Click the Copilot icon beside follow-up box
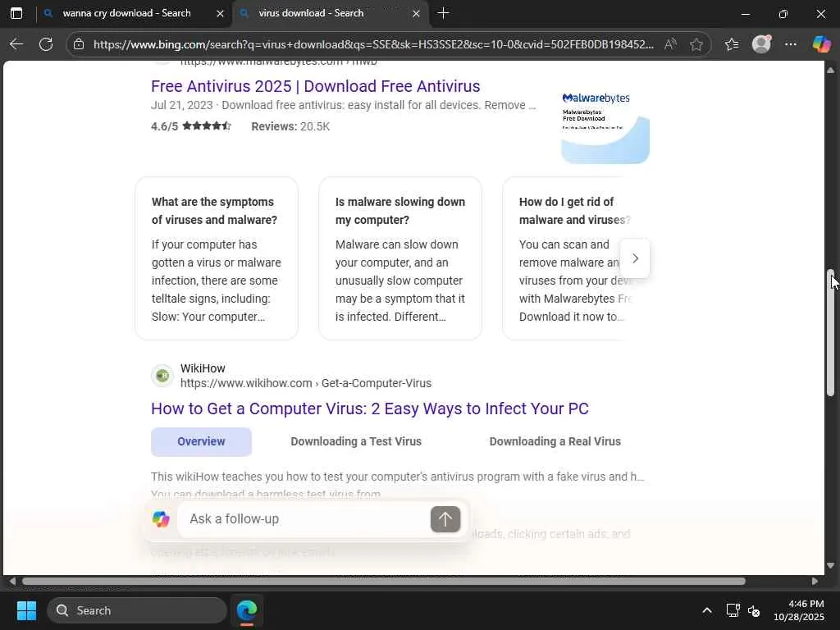The width and height of the screenshot is (840, 630). tap(161, 518)
